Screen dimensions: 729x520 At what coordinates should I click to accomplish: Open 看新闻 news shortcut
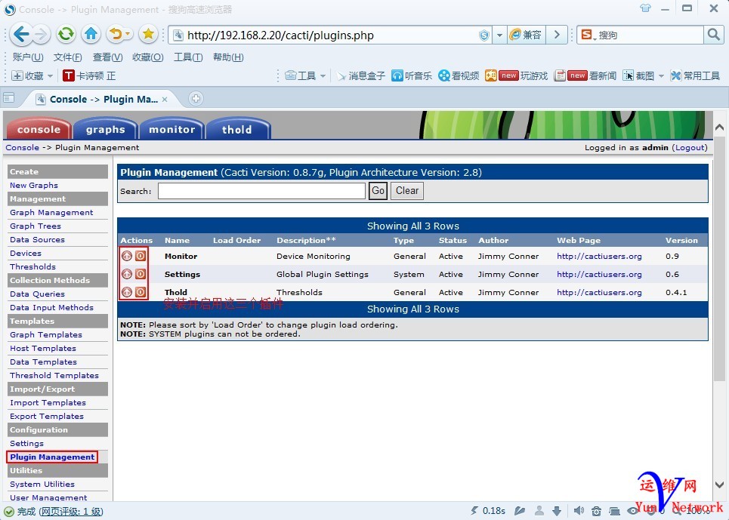[x=585, y=75]
